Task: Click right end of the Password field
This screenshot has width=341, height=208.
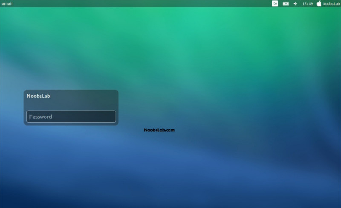Action: coord(112,117)
